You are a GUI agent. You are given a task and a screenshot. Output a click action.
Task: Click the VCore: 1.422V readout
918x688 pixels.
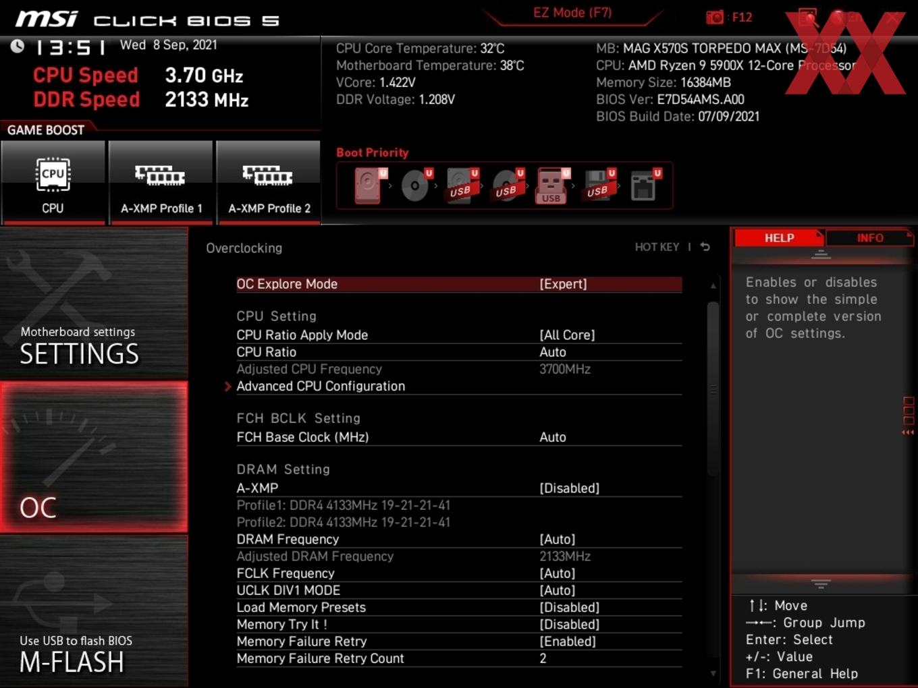375,82
